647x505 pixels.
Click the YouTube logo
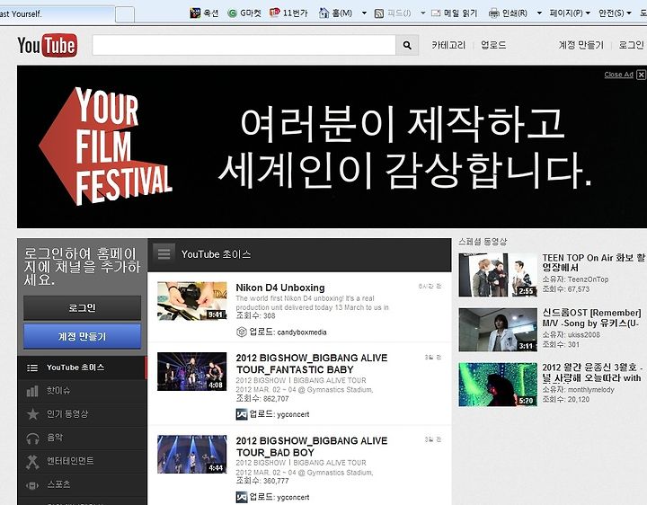tap(47, 45)
